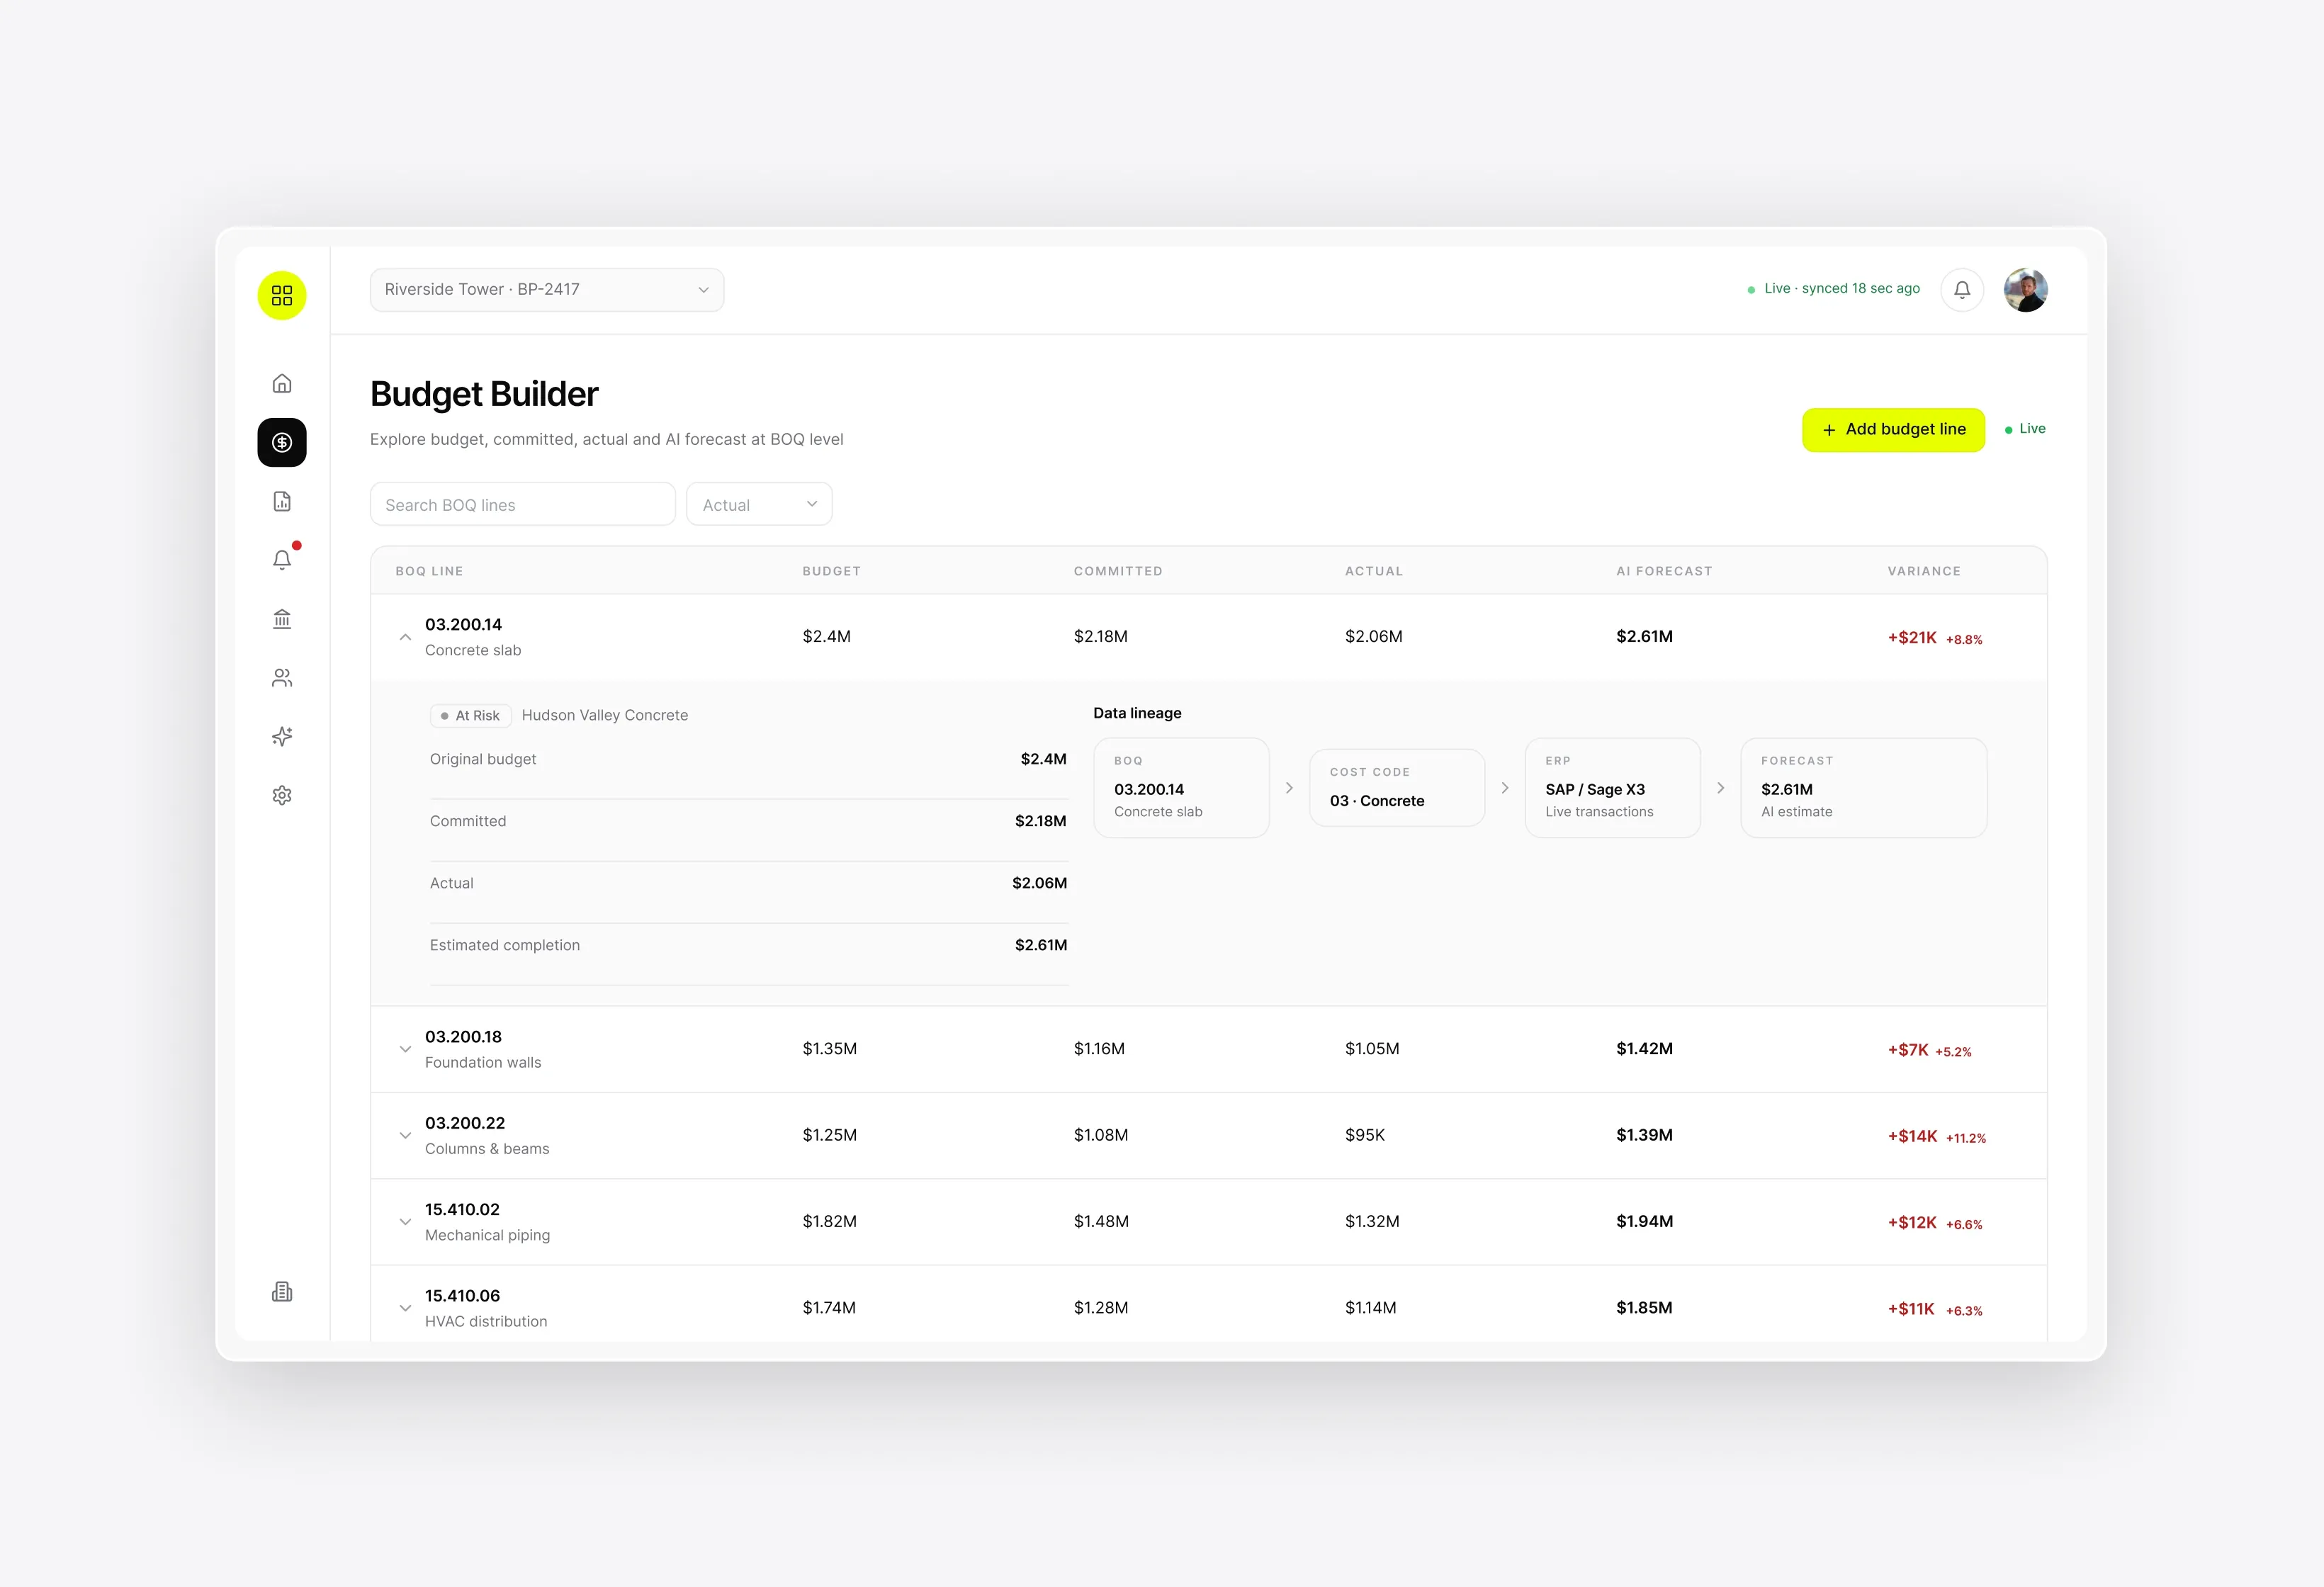The height and width of the screenshot is (1587, 2324).
Task: Expand the 03.200.22 Columns & beams row
Action: [x=405, y=1135]
